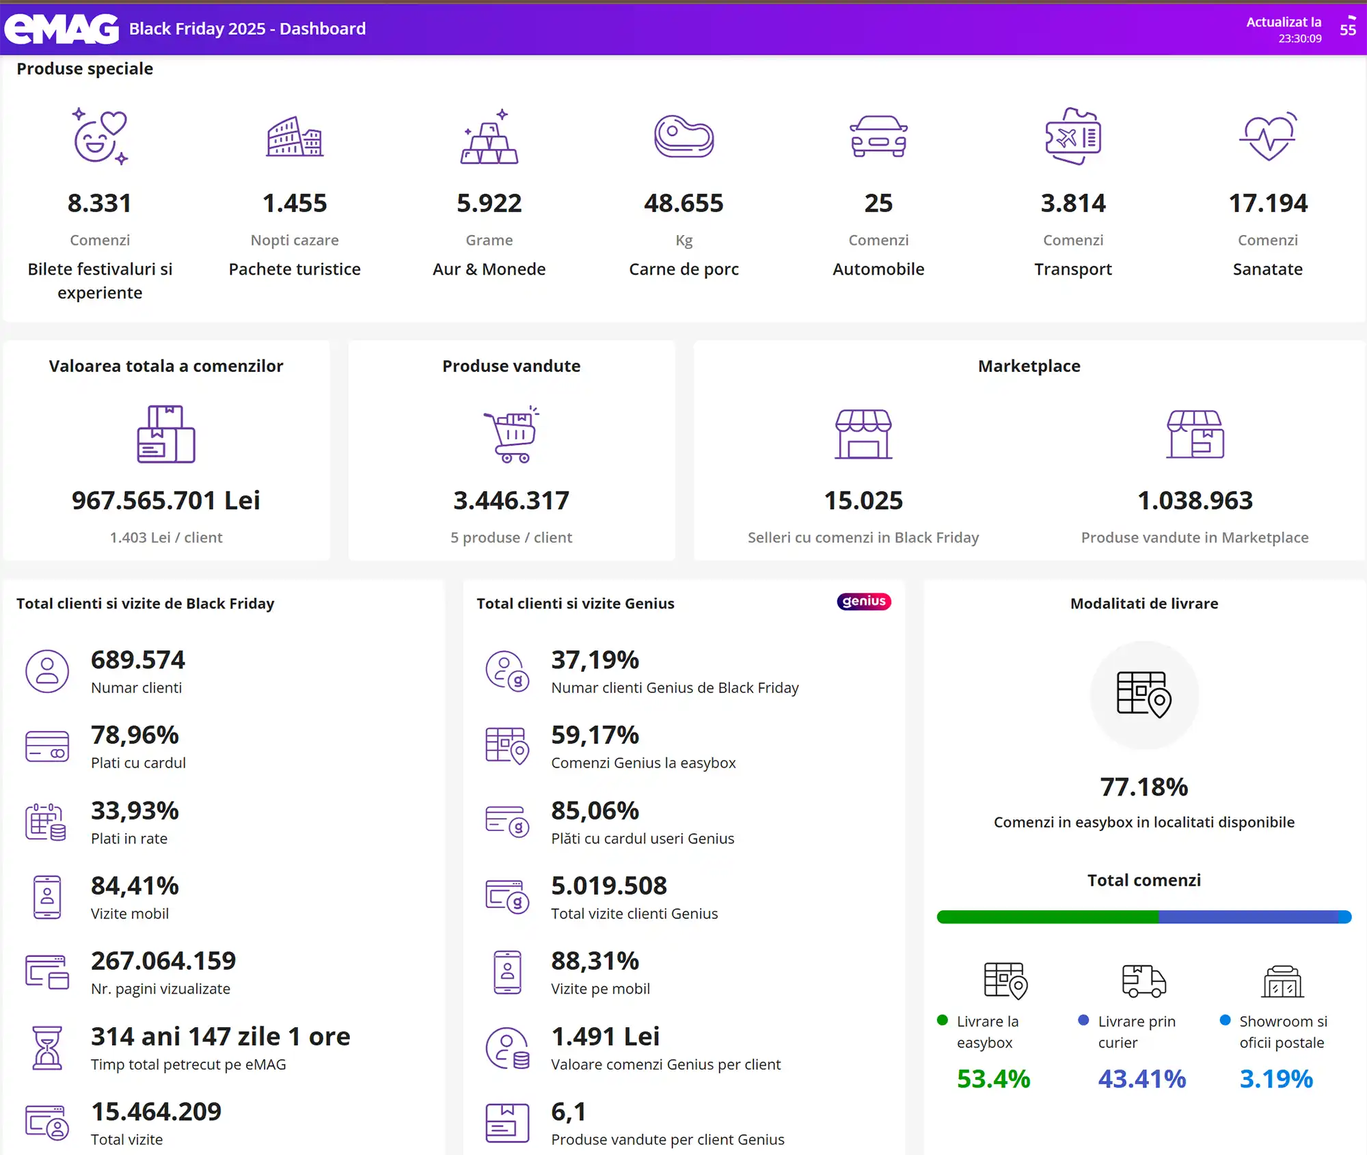Screen dimensions: 1367x1155
Task: Click the easybox locker circle icon
Action: point(1144,694)
